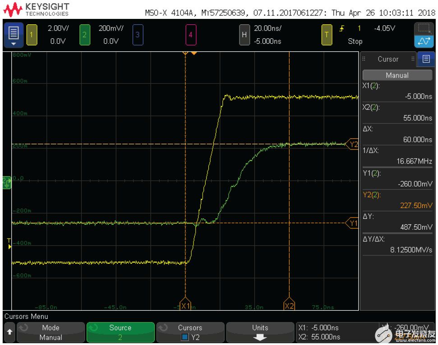The width and height of the screenshot is (438, 345).
Task: Select the zoom box selection icon
Action: (424, 29)
